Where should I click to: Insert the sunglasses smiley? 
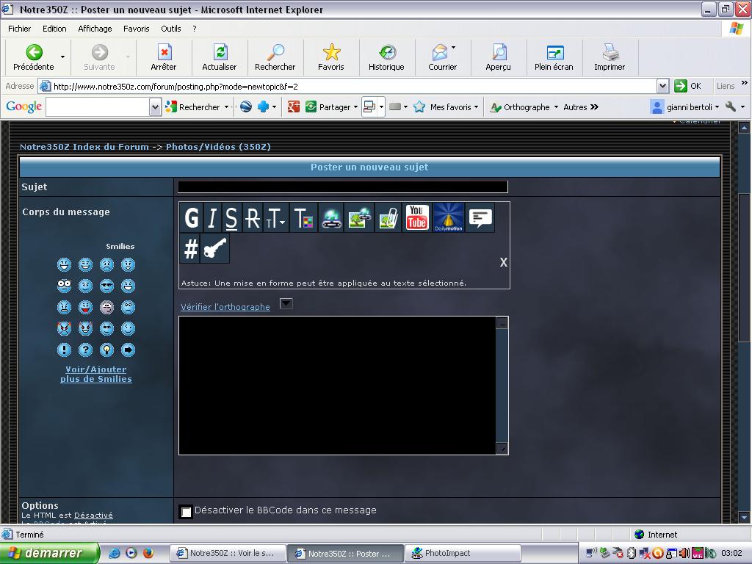click(107, 286)
